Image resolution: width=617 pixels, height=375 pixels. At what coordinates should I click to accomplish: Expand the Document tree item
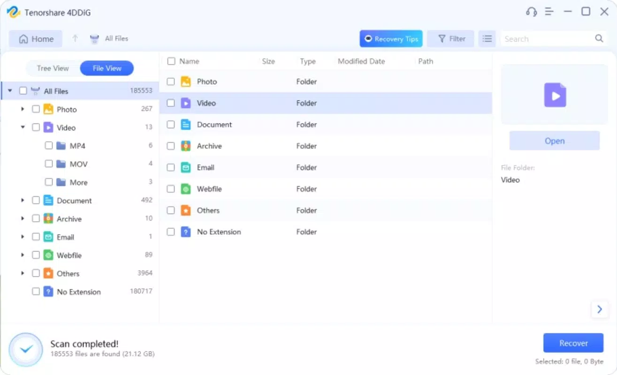click(x=23, y=200)
